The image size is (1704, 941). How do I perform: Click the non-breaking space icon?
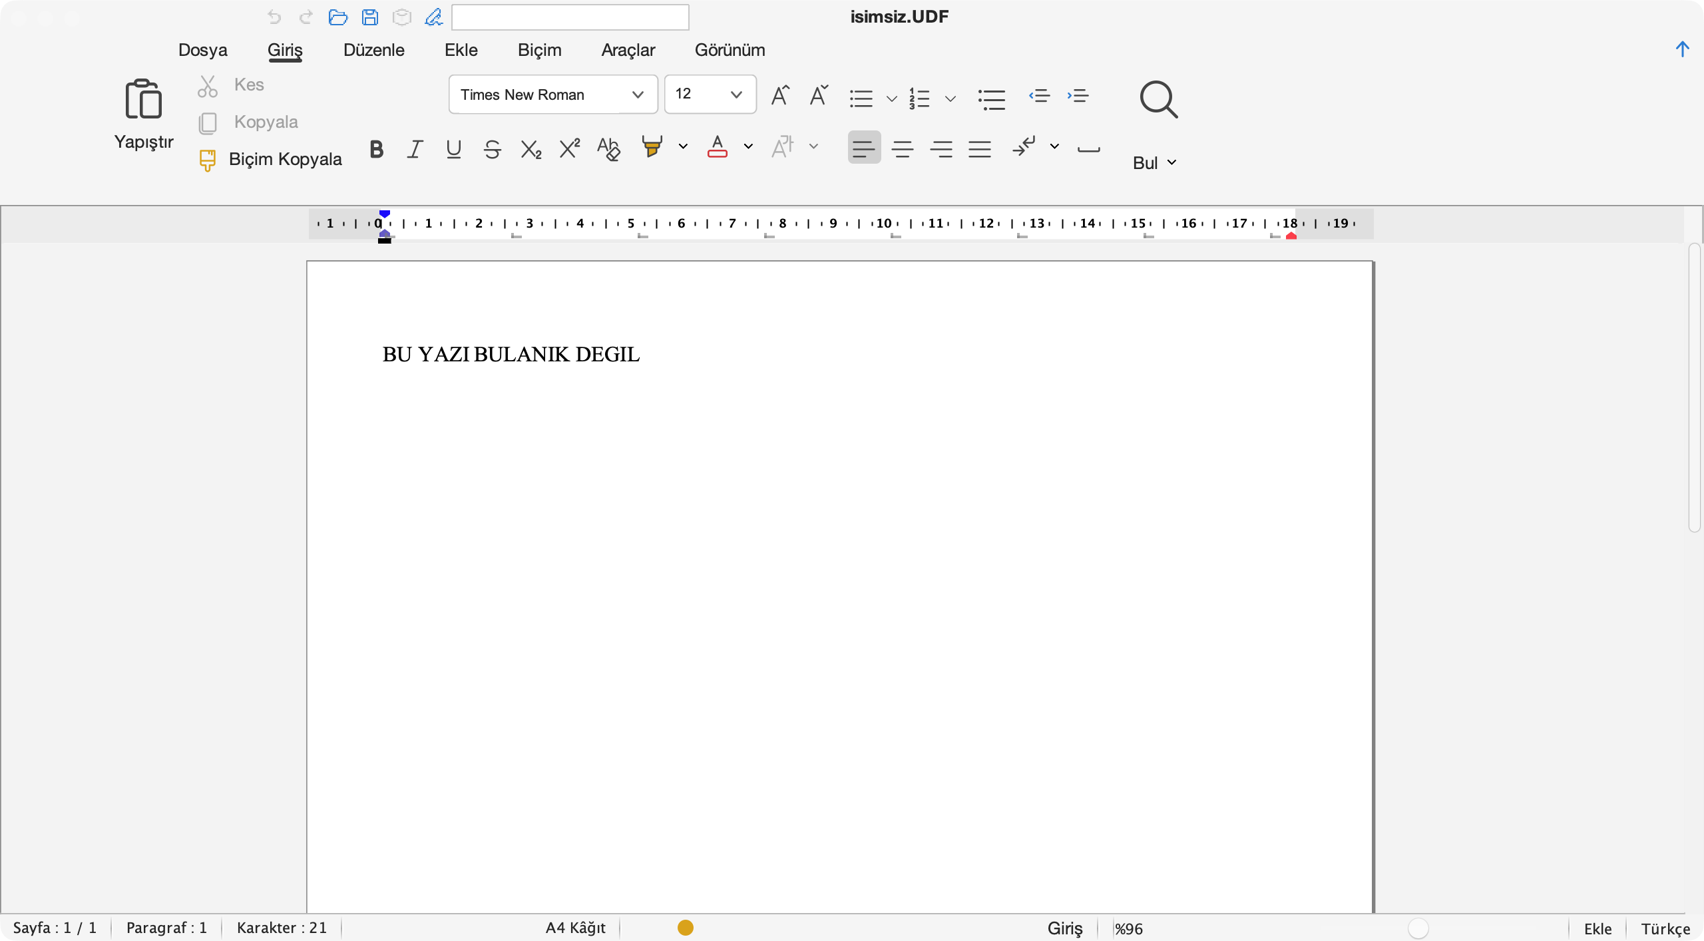pyautogui.click(x=1089, y=149)
